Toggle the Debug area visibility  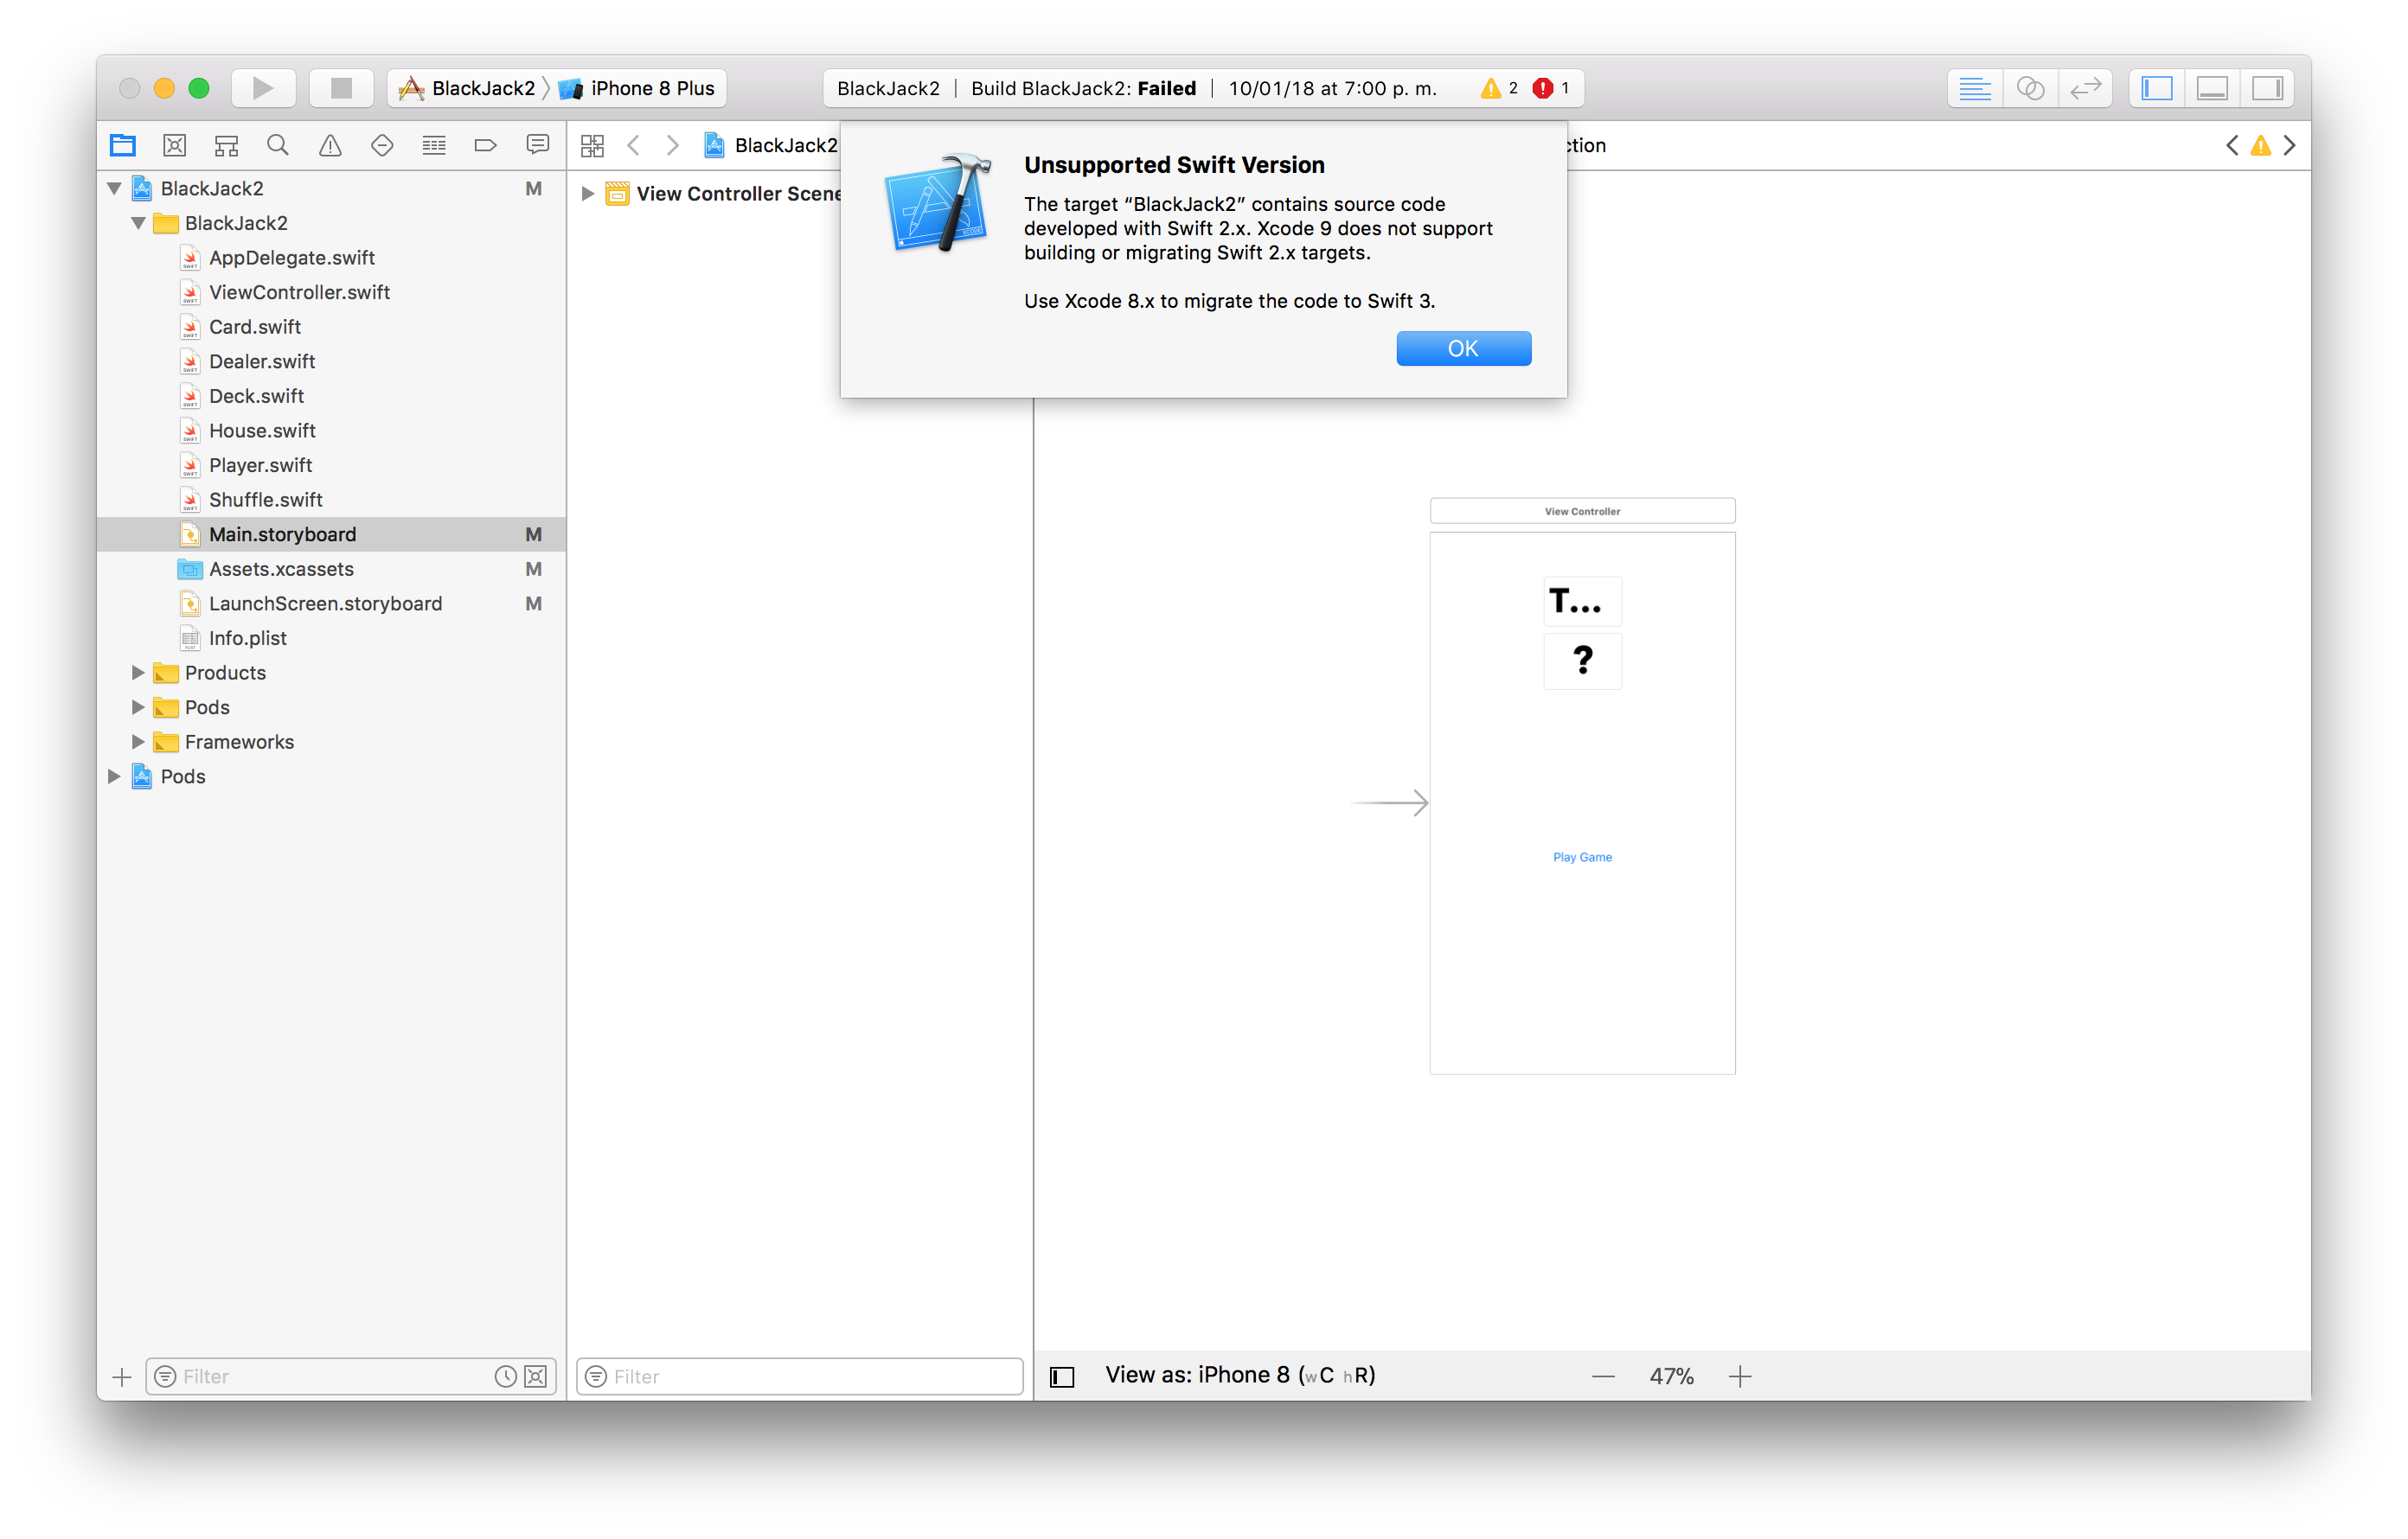[2212, 88]
